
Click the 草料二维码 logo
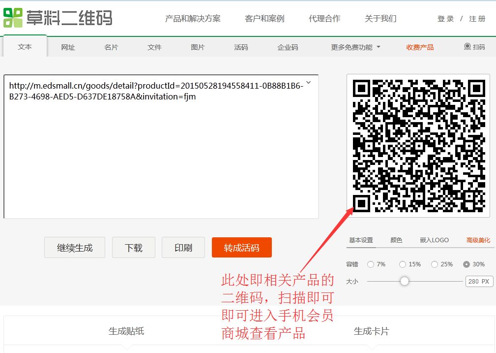pyautogui.click(x=58, y=17)
